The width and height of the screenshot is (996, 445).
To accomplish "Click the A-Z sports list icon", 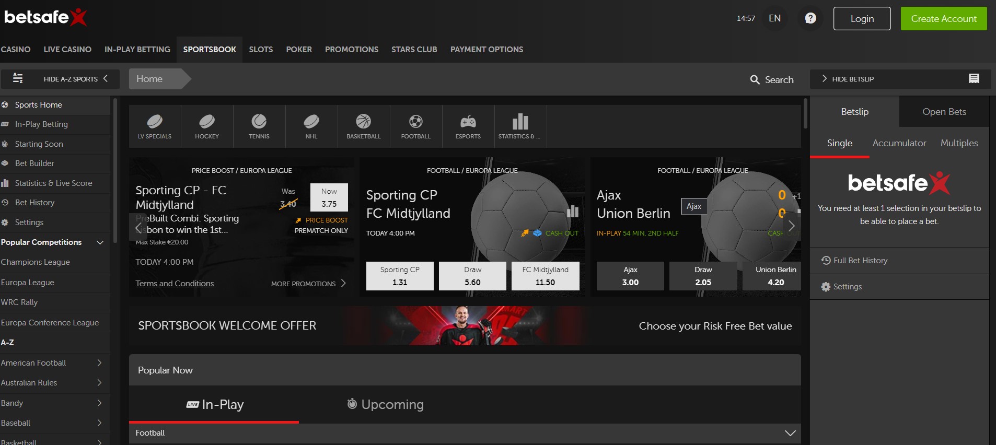I will point(18,78).
